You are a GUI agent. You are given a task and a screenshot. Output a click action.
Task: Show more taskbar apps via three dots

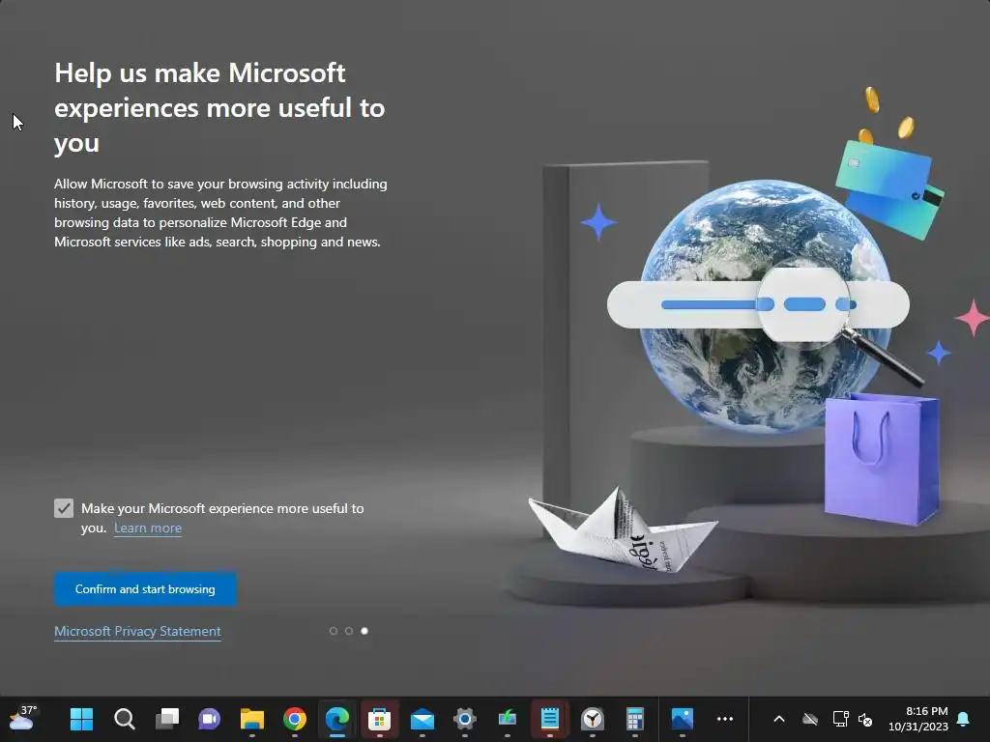point(725,719)
